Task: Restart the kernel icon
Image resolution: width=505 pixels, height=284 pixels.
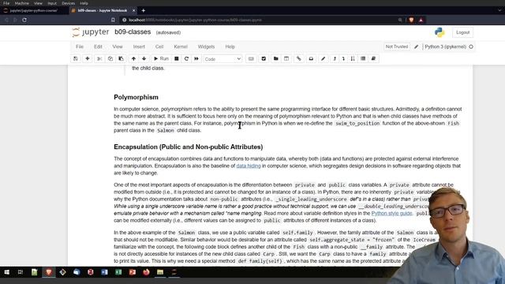Action: 186,58
